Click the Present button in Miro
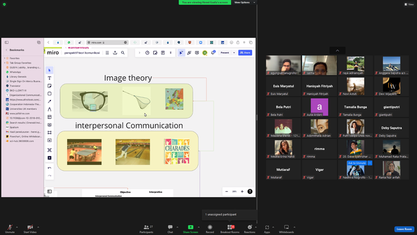Screen dimensions: 417x235 [x=225, y=53]
